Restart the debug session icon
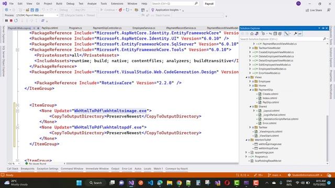The width and height of the screenshot is (335, 188). point(16,21)
